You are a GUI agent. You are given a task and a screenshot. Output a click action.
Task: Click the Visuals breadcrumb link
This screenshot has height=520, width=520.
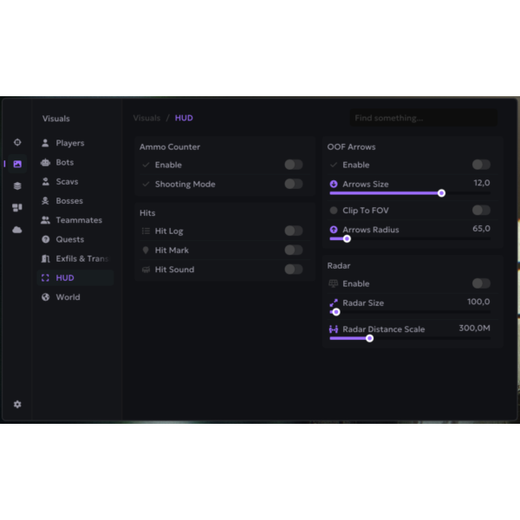tap(146, 118)
